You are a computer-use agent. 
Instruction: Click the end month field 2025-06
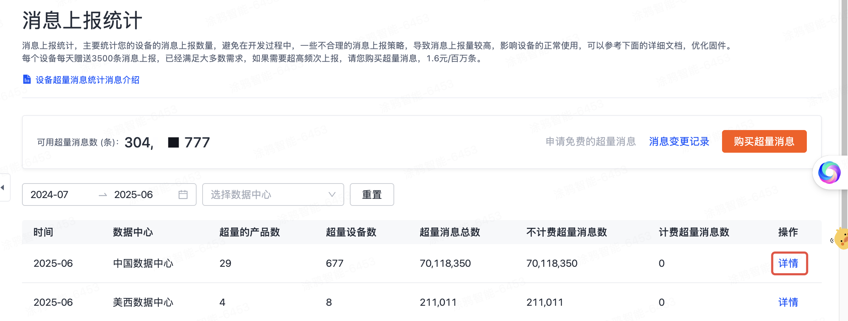click(x=133, y=195)
